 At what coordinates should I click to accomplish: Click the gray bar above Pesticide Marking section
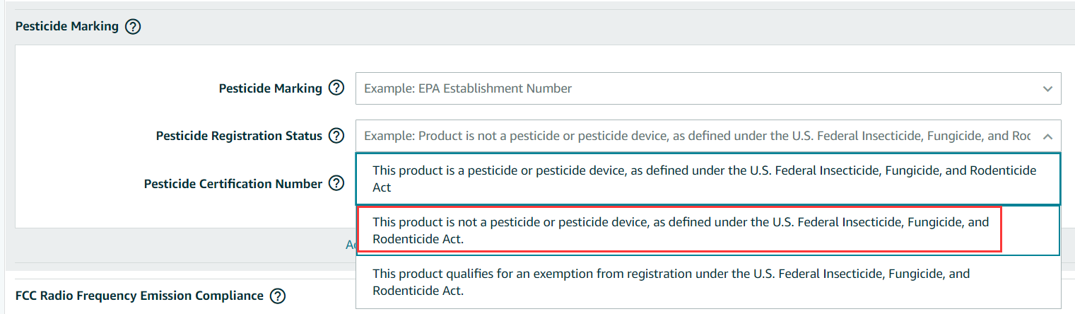click(537, 4)
